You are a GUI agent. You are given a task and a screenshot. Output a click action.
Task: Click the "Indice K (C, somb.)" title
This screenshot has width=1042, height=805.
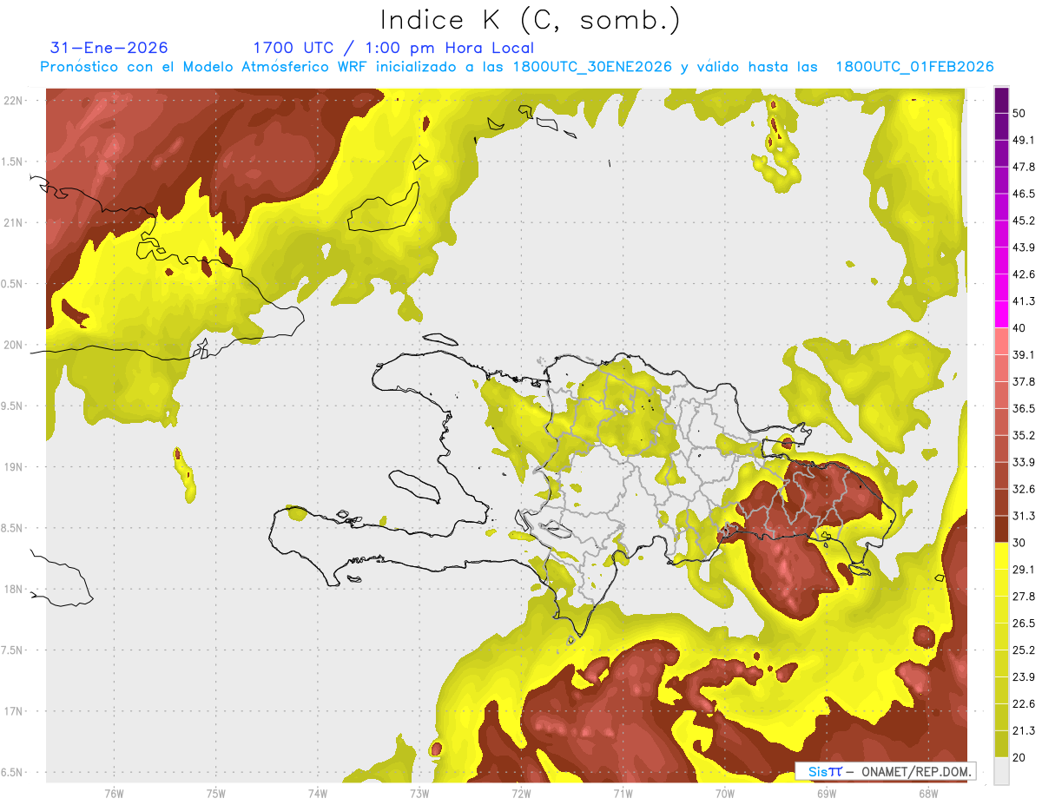[530, 21]
